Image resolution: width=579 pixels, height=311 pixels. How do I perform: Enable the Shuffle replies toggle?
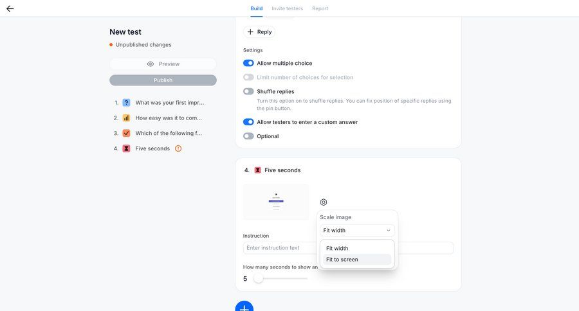pyautogui.click(x=248, y=91)
